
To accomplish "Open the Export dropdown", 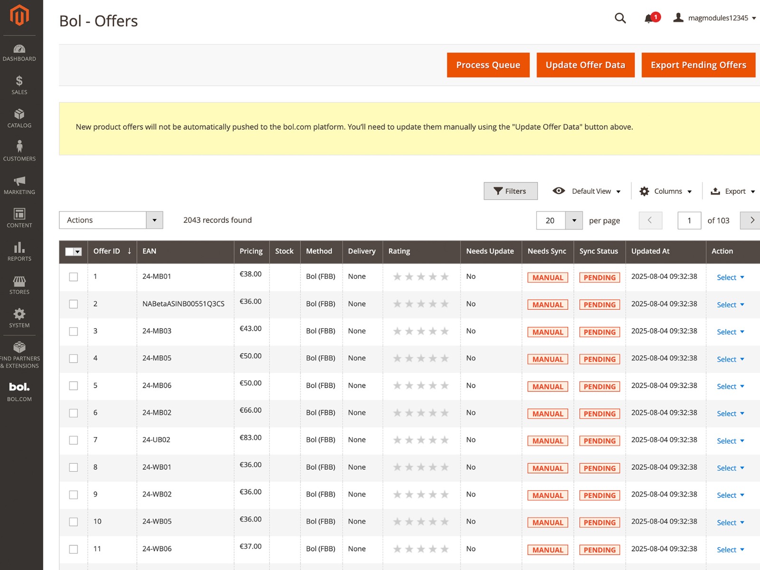I will click(x=732, y=191).
